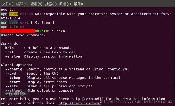Click the bold help command name
This screenshot has width=175, height=106.
click(x=9, y=48)
